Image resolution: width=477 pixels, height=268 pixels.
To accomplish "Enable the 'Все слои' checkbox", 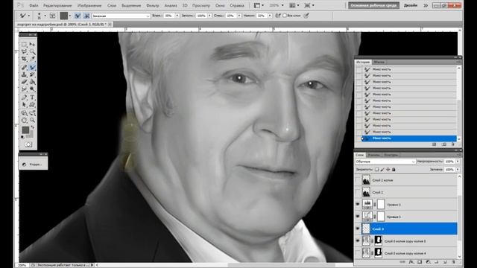I will coord(285,16).
